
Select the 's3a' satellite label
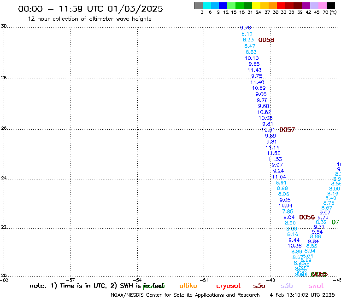click(259, 286)
